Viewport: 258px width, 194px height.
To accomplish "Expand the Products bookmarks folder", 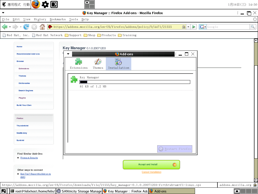I will point(107,35).
